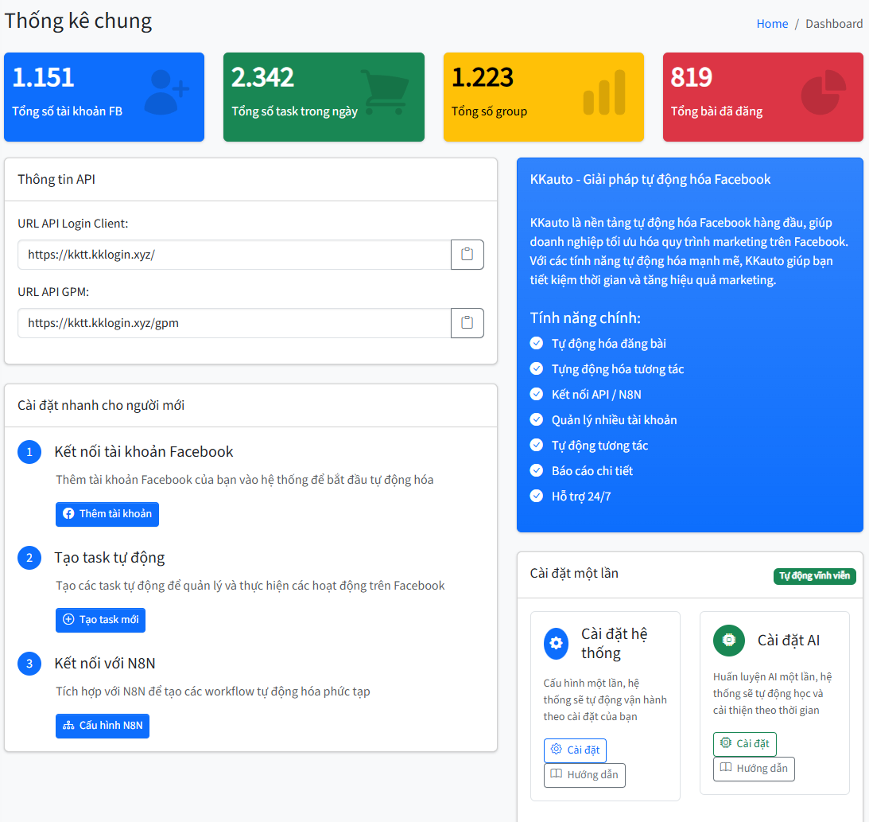Screen dimensions: 869x822
Task: Click the Tính năng chính: heading
Action: point(585,318)
